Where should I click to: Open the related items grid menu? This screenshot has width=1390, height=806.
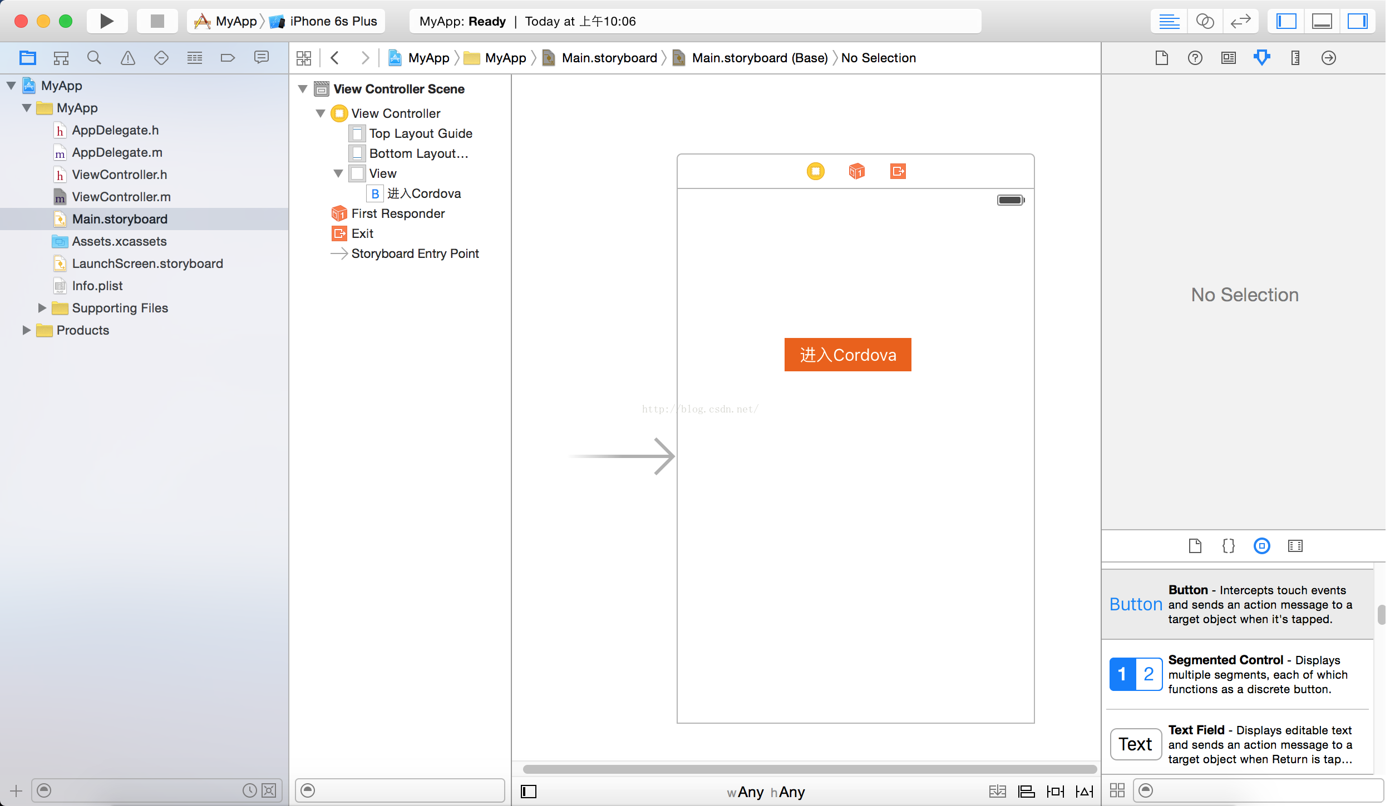click(304, 58)
